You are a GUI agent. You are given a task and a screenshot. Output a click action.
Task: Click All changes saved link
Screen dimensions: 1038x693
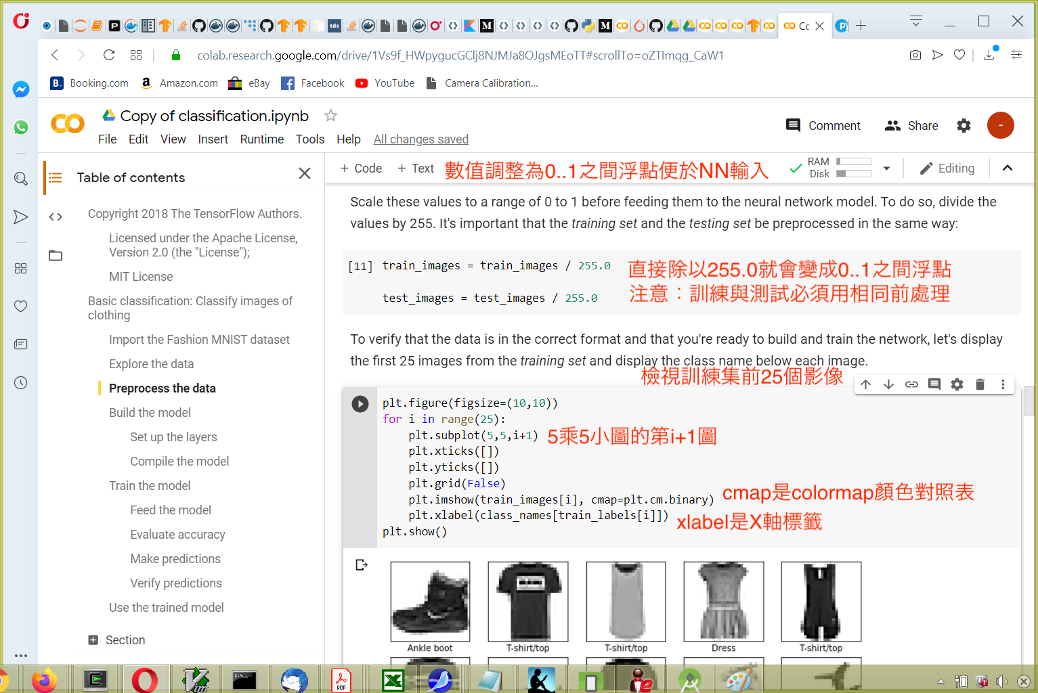point(421,139)
